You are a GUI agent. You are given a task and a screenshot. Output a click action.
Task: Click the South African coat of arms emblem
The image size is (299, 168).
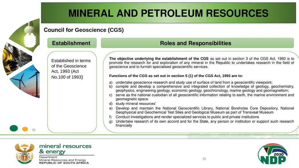coord(25,154)
